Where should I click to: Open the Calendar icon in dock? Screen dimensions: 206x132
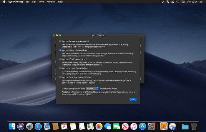[64, 126]
